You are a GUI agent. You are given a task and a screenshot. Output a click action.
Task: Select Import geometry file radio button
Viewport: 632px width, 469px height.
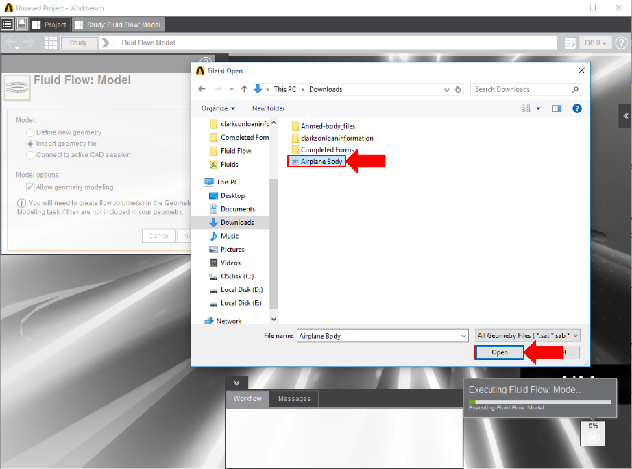(30, 144)
